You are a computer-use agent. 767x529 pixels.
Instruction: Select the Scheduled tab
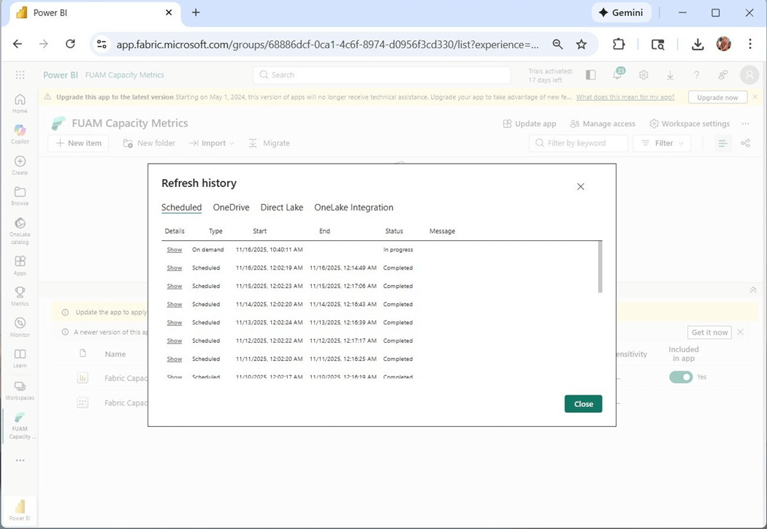(181, 208)
